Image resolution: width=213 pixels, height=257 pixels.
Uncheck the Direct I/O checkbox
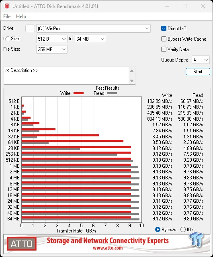(164, 29)
